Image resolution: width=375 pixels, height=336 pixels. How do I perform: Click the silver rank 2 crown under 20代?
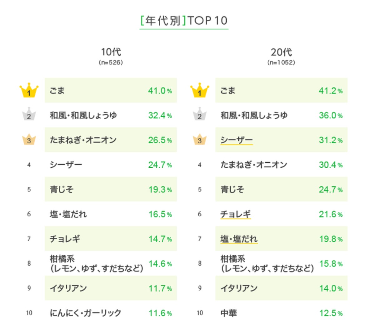200,115
